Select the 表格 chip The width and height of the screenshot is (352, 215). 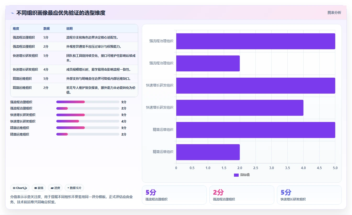pyautogui.click(x=39, y=188)
